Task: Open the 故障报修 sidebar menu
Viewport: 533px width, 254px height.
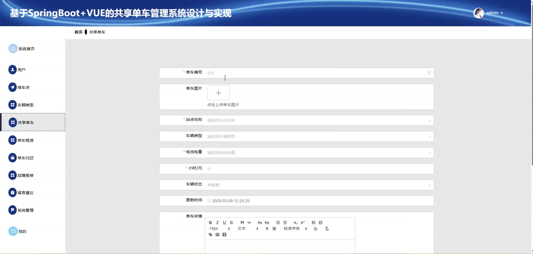Action: (33, 175)
